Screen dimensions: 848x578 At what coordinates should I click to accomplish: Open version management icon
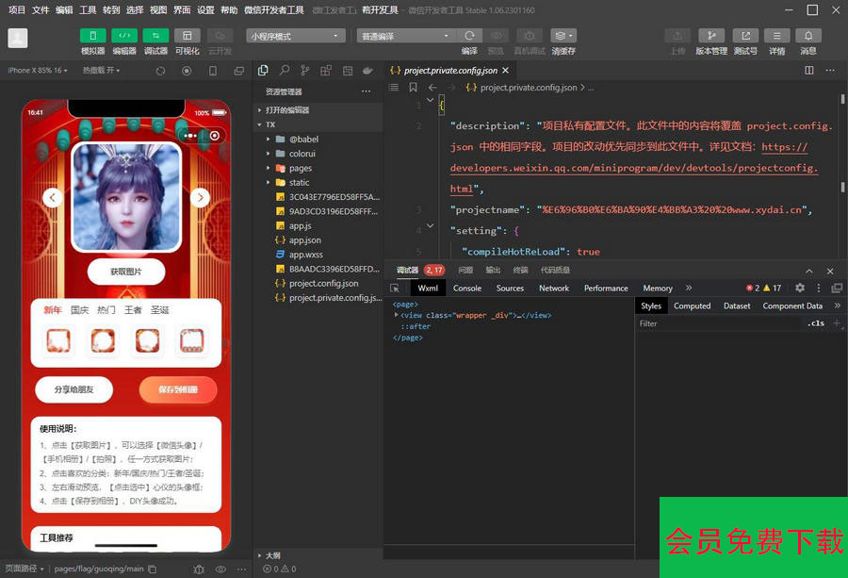click(x=711, y=36)
